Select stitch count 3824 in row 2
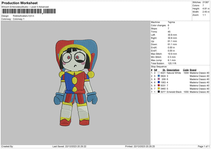The width and height of the screenshot is (211, 149). pyautogui.click(x=163, y=76)
